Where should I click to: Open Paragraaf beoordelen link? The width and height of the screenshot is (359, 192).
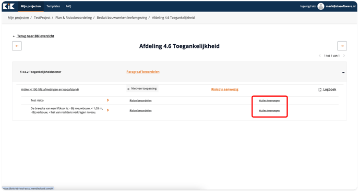point(143,72)
